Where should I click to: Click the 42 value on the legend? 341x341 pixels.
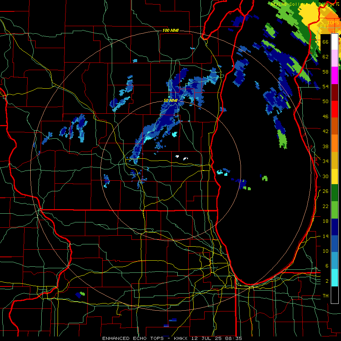tap(325, 131)
